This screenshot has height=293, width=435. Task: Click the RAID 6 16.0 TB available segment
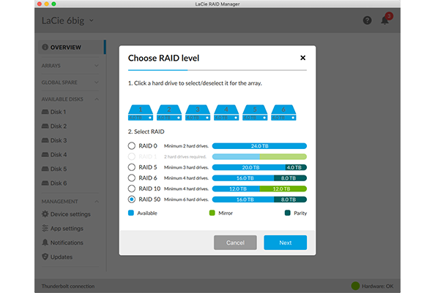point(243,178)
